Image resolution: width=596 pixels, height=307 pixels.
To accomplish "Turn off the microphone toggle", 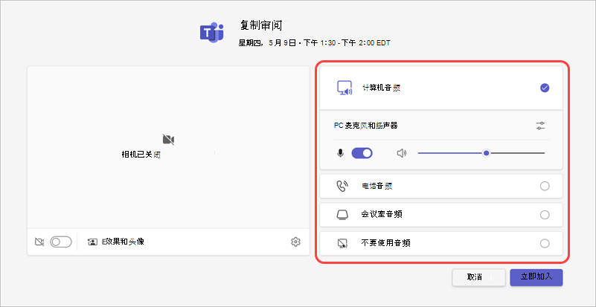I will pyautogui.click(x=362, y=153).
